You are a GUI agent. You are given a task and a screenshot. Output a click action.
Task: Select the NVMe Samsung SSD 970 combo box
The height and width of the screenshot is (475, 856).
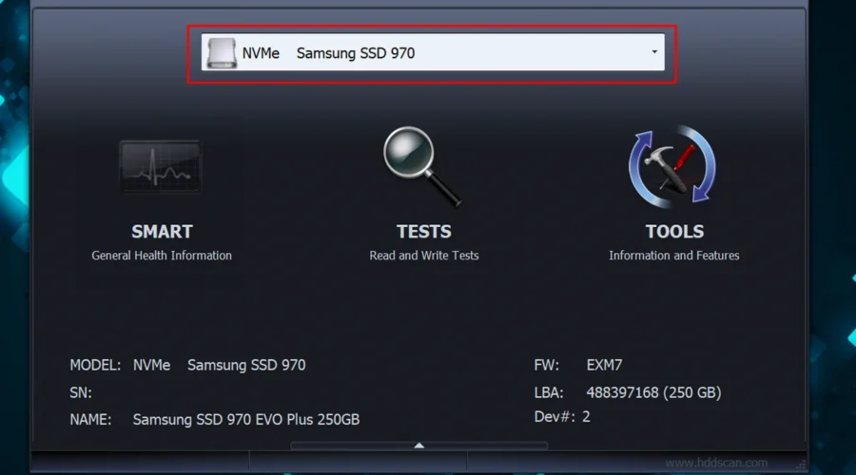[x=433, y=52]
